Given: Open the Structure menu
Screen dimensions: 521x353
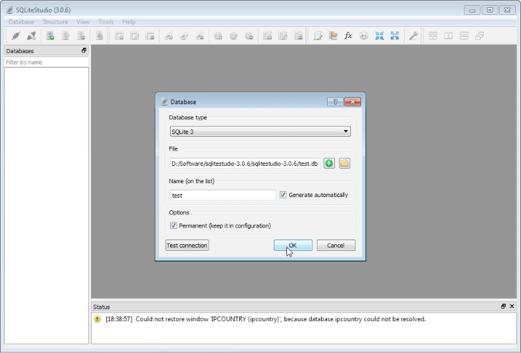Looking at the screenshot, I should [x=55, y=21].
